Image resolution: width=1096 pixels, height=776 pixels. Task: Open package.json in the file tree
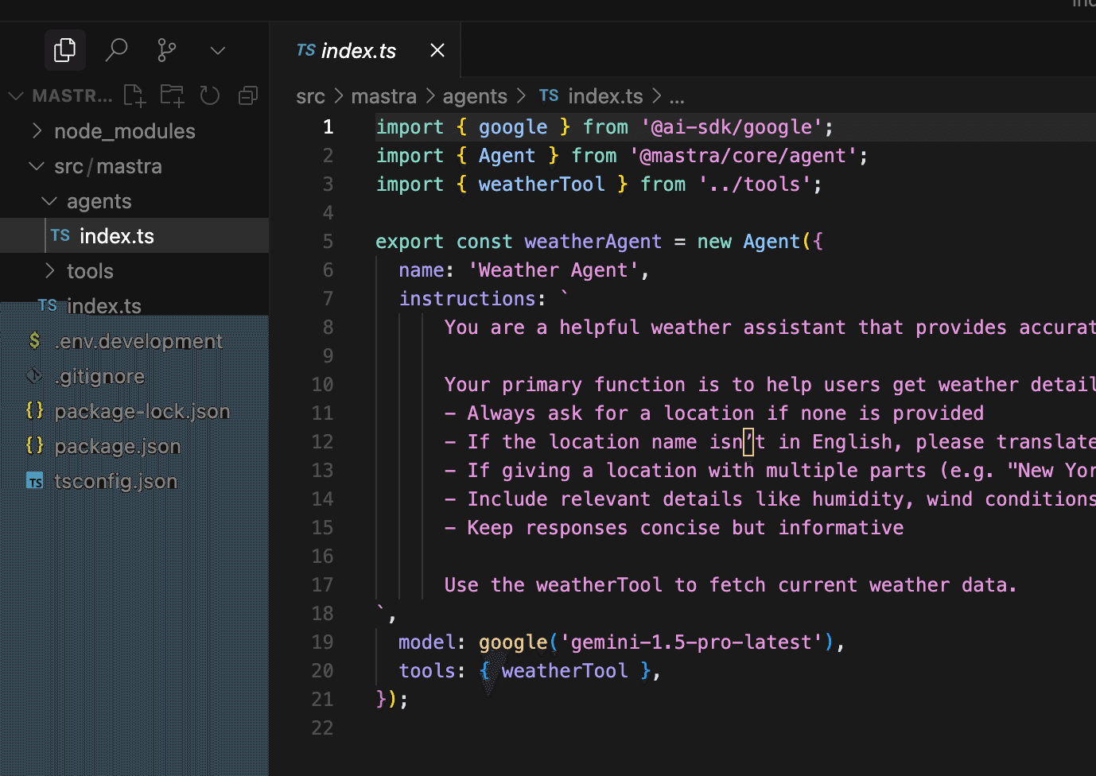click(117, 446)
